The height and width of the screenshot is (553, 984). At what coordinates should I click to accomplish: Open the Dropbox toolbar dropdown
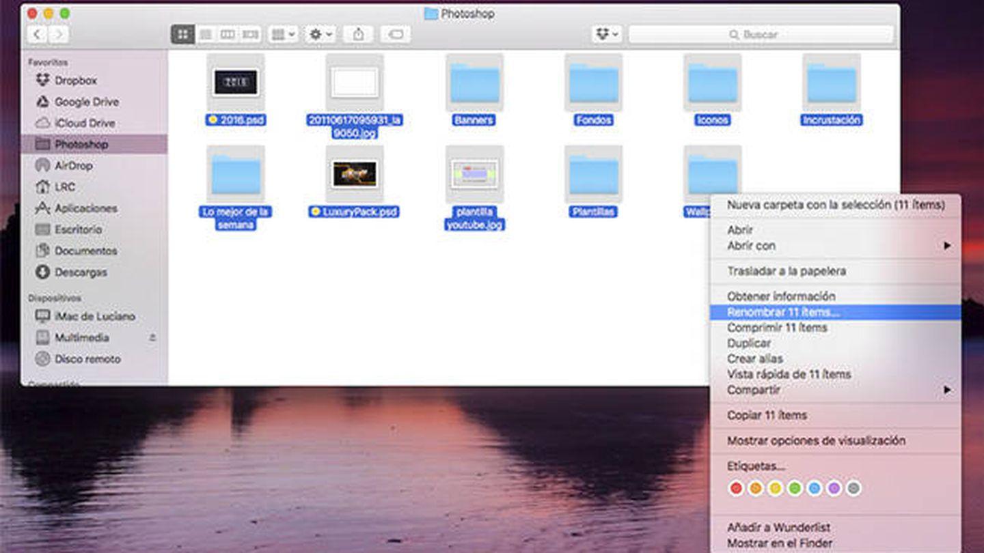pos(607,34)
